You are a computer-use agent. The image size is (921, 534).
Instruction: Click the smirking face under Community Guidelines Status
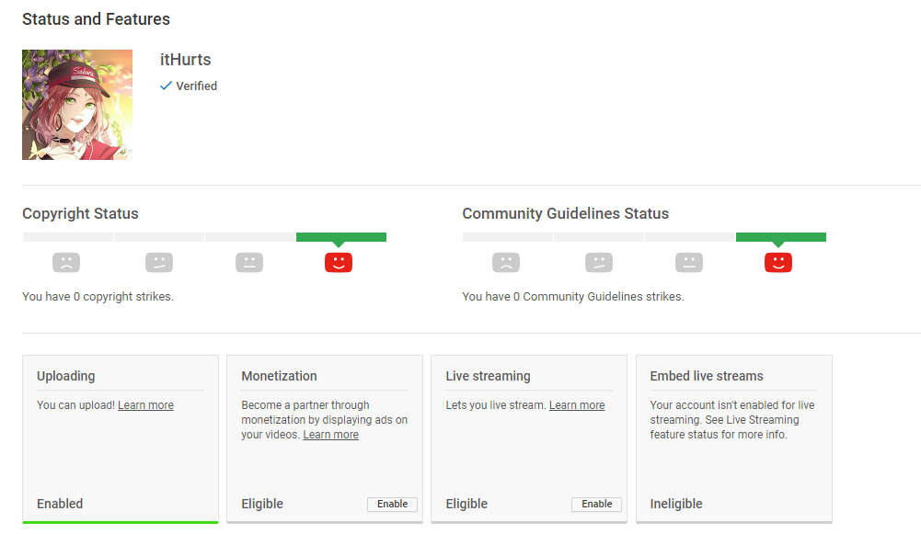[x=599, y=262]
